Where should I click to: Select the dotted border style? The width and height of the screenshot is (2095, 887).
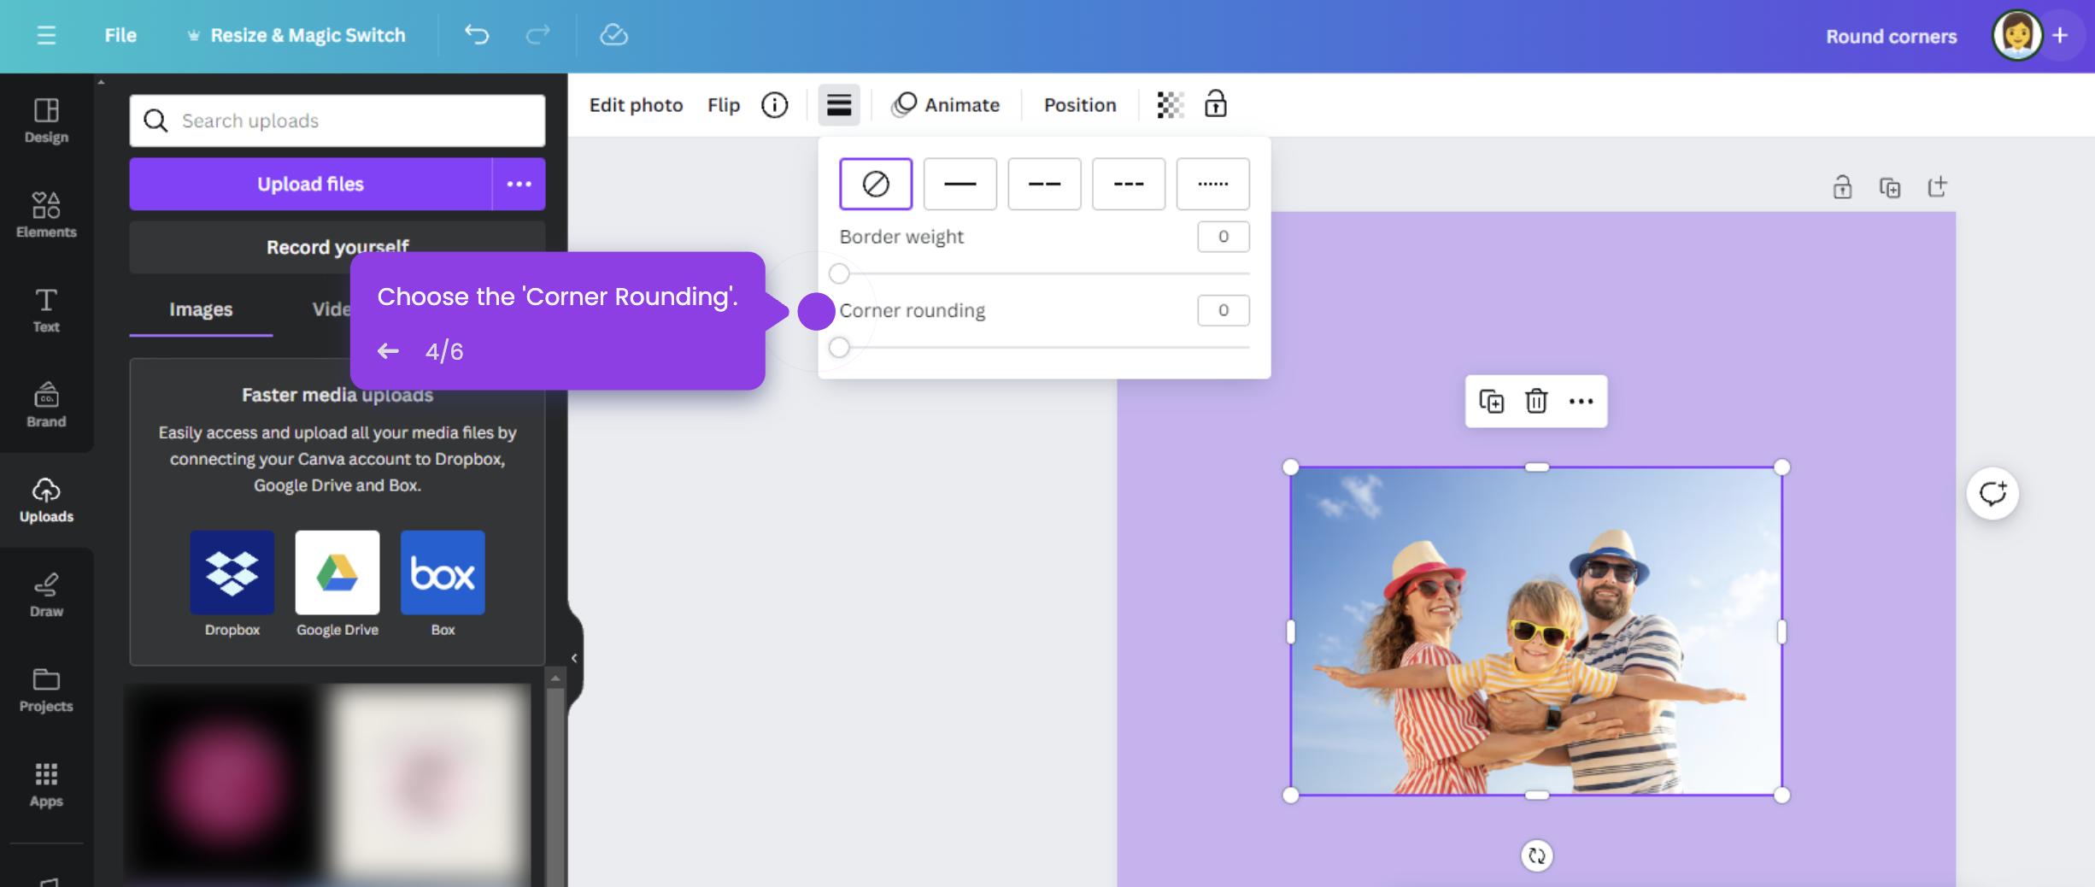coord(1212,184)
